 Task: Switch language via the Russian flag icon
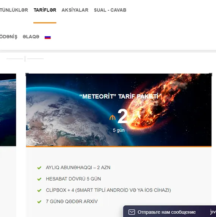click(48, 37)
